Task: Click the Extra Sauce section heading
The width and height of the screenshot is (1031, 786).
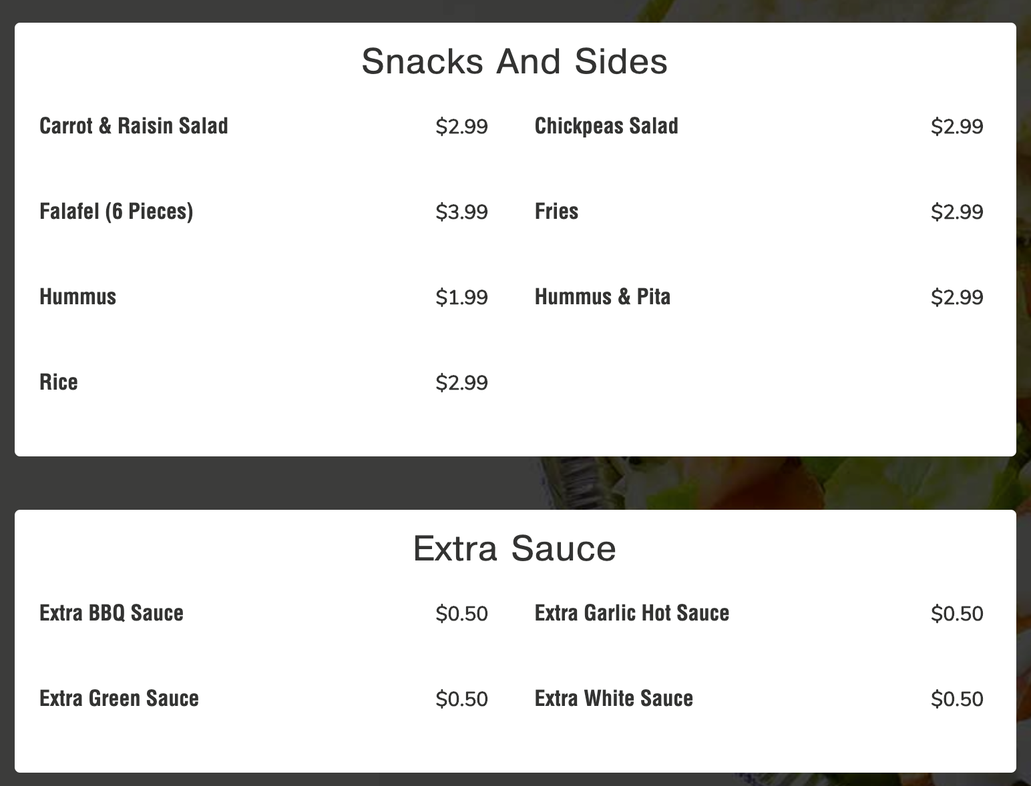Action: [514, 548]
